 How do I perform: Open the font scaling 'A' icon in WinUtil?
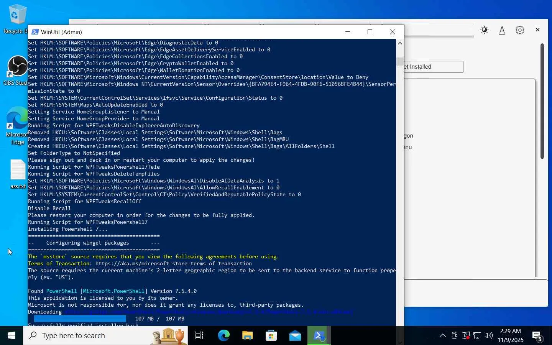pyautogui.click(x=502, y=30)
